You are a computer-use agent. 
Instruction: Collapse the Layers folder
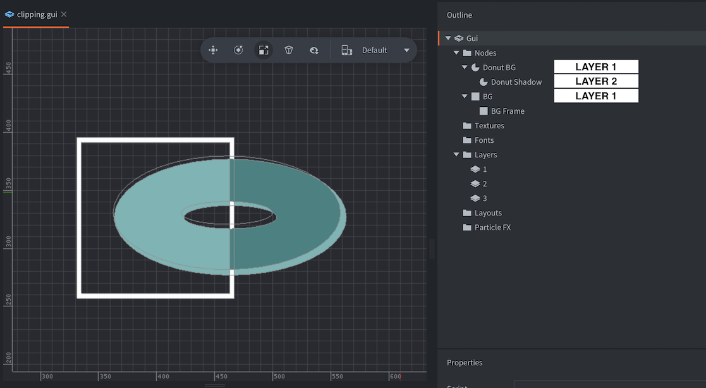tap(456, 154)
